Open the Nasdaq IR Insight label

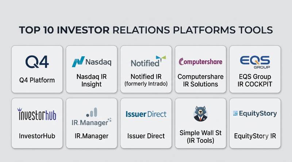pos(92,80)
